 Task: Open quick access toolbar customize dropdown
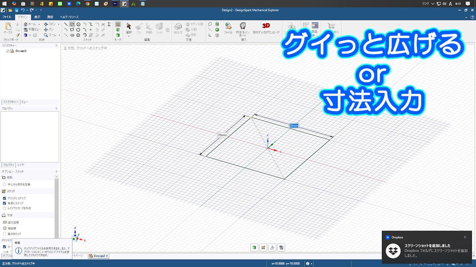click(41, 10)
